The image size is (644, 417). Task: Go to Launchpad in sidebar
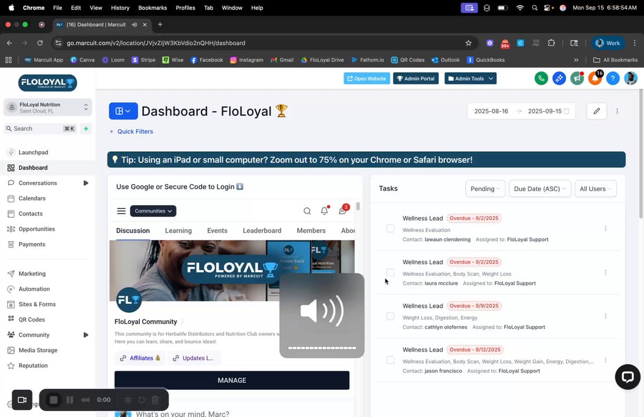pos(33,152)
